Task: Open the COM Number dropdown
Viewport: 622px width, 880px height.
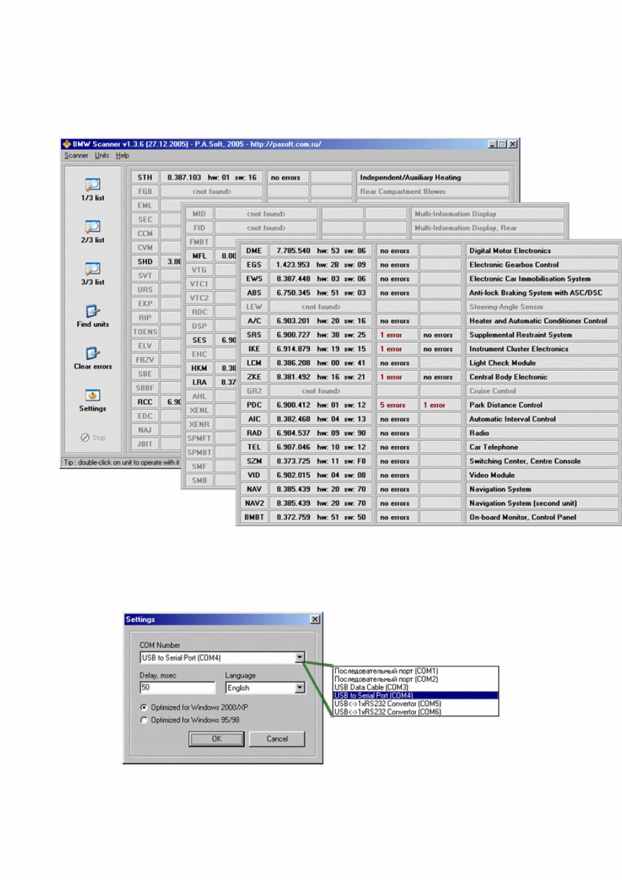Action: pos(300,658)
